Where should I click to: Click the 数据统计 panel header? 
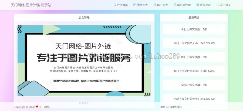pos(194,18)
